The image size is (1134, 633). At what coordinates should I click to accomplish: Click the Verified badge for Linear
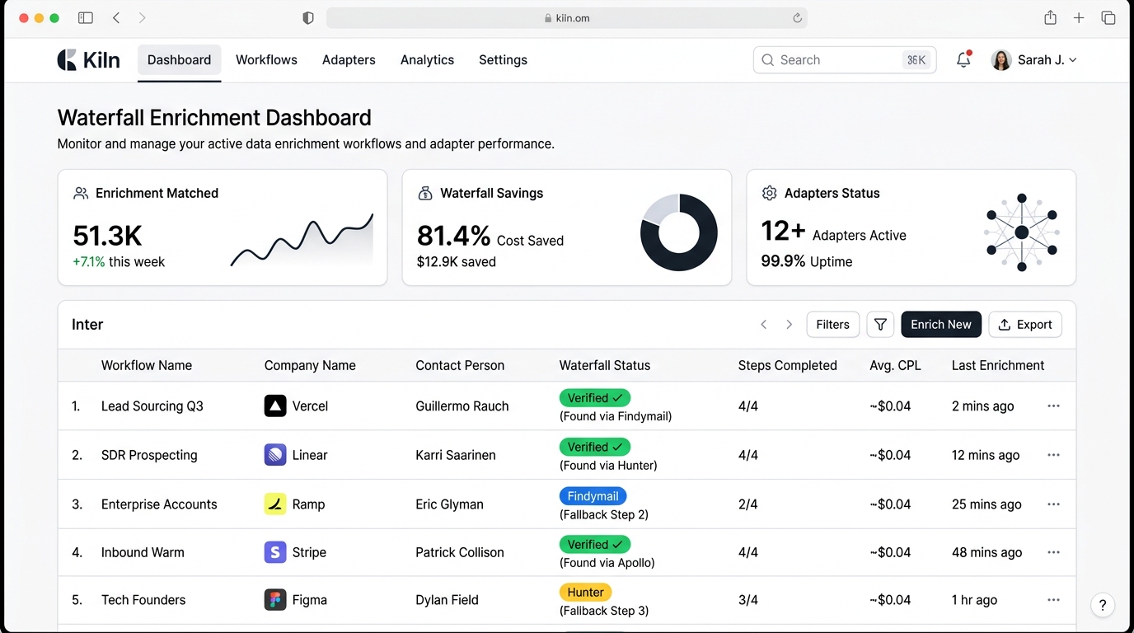click(595, 447)
